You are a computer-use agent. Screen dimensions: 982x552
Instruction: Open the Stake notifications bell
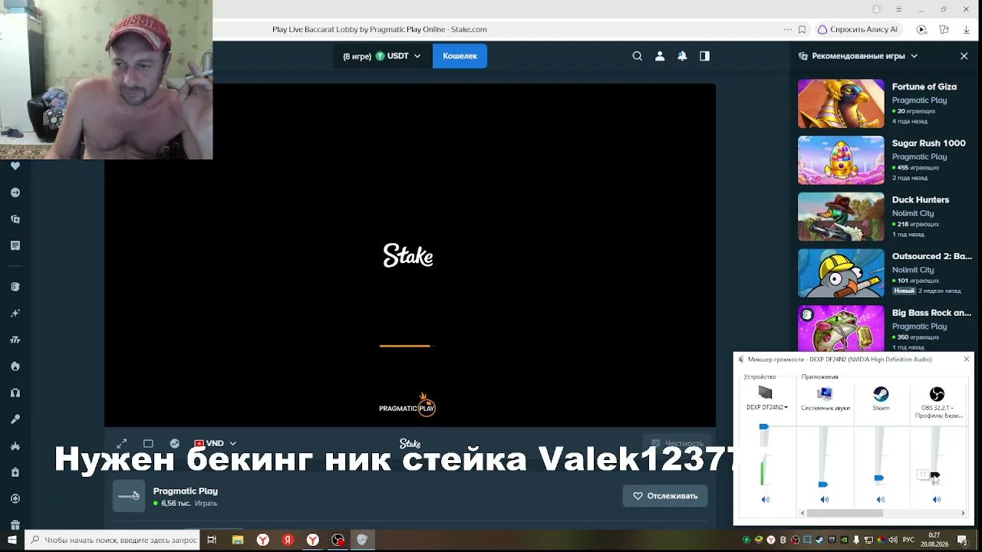[682, 56]
